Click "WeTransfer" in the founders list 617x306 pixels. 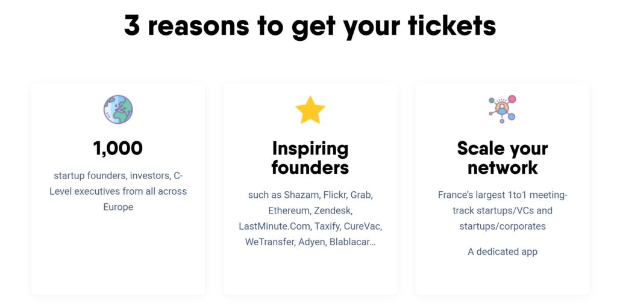click(x=269, y=242)
